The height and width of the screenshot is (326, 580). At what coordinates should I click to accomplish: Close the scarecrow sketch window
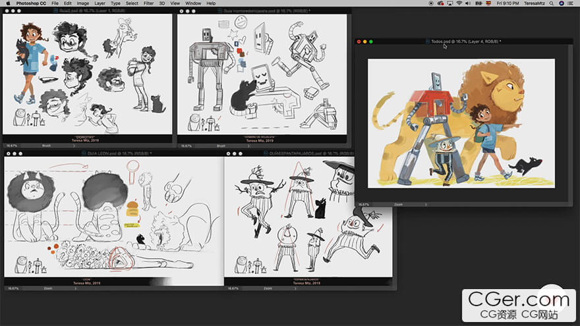click(229, 153)
